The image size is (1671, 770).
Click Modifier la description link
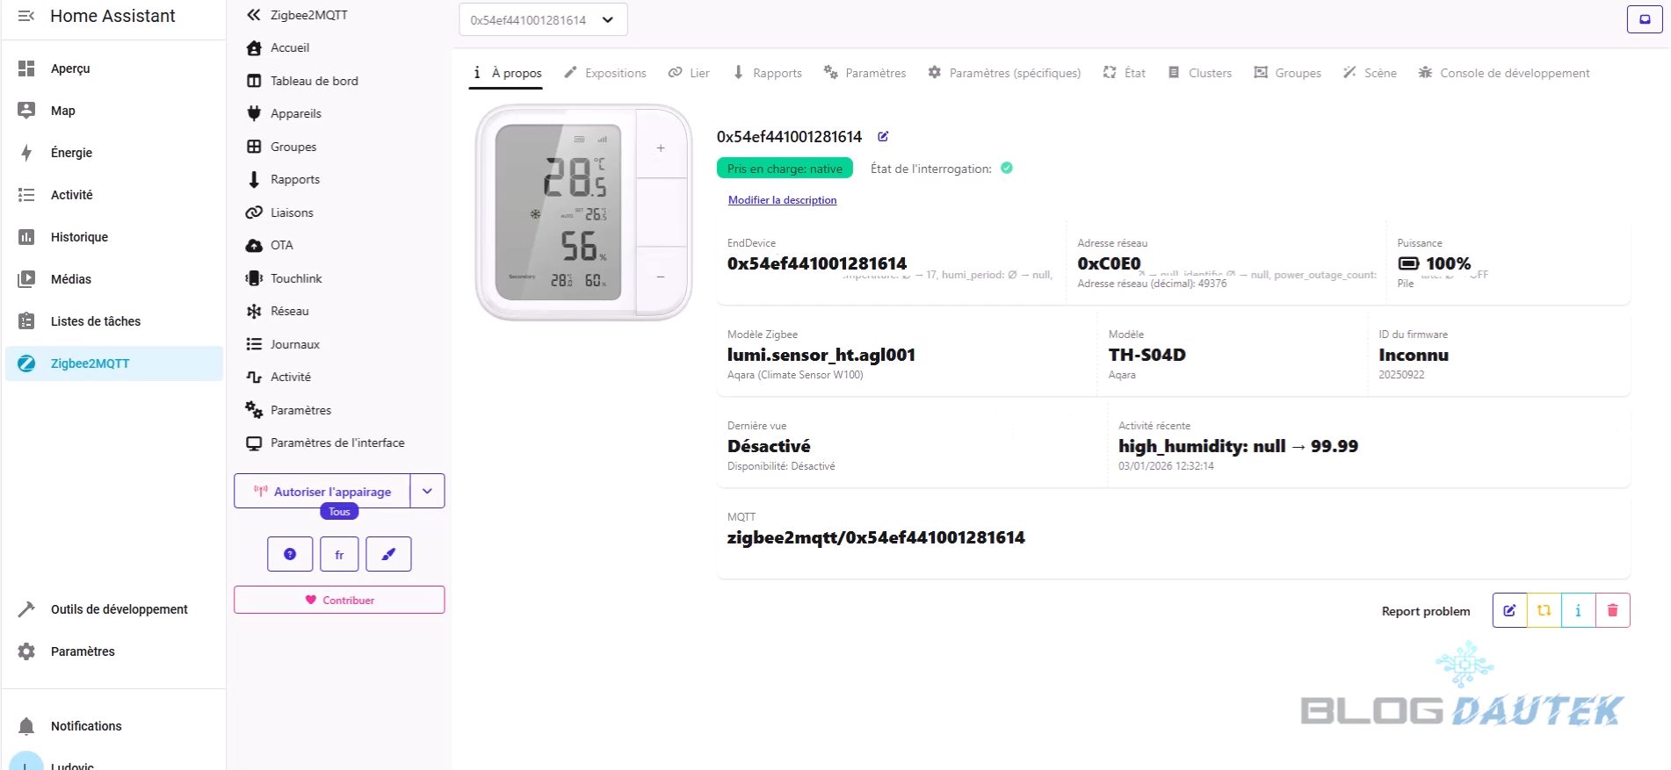pos(782,200)
